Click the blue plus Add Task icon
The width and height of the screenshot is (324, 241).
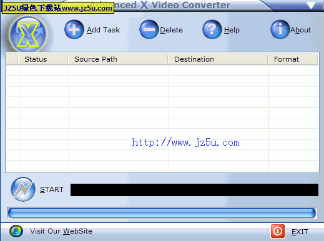[x=74, y=29]
